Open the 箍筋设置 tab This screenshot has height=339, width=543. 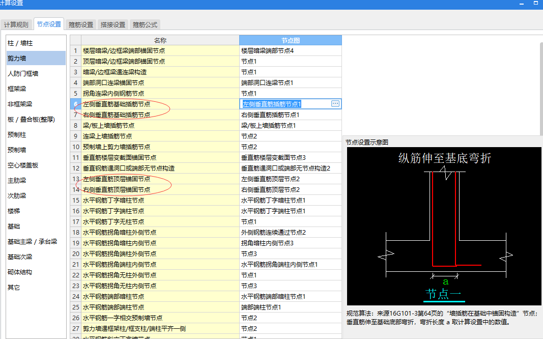(x=81, y=24)
